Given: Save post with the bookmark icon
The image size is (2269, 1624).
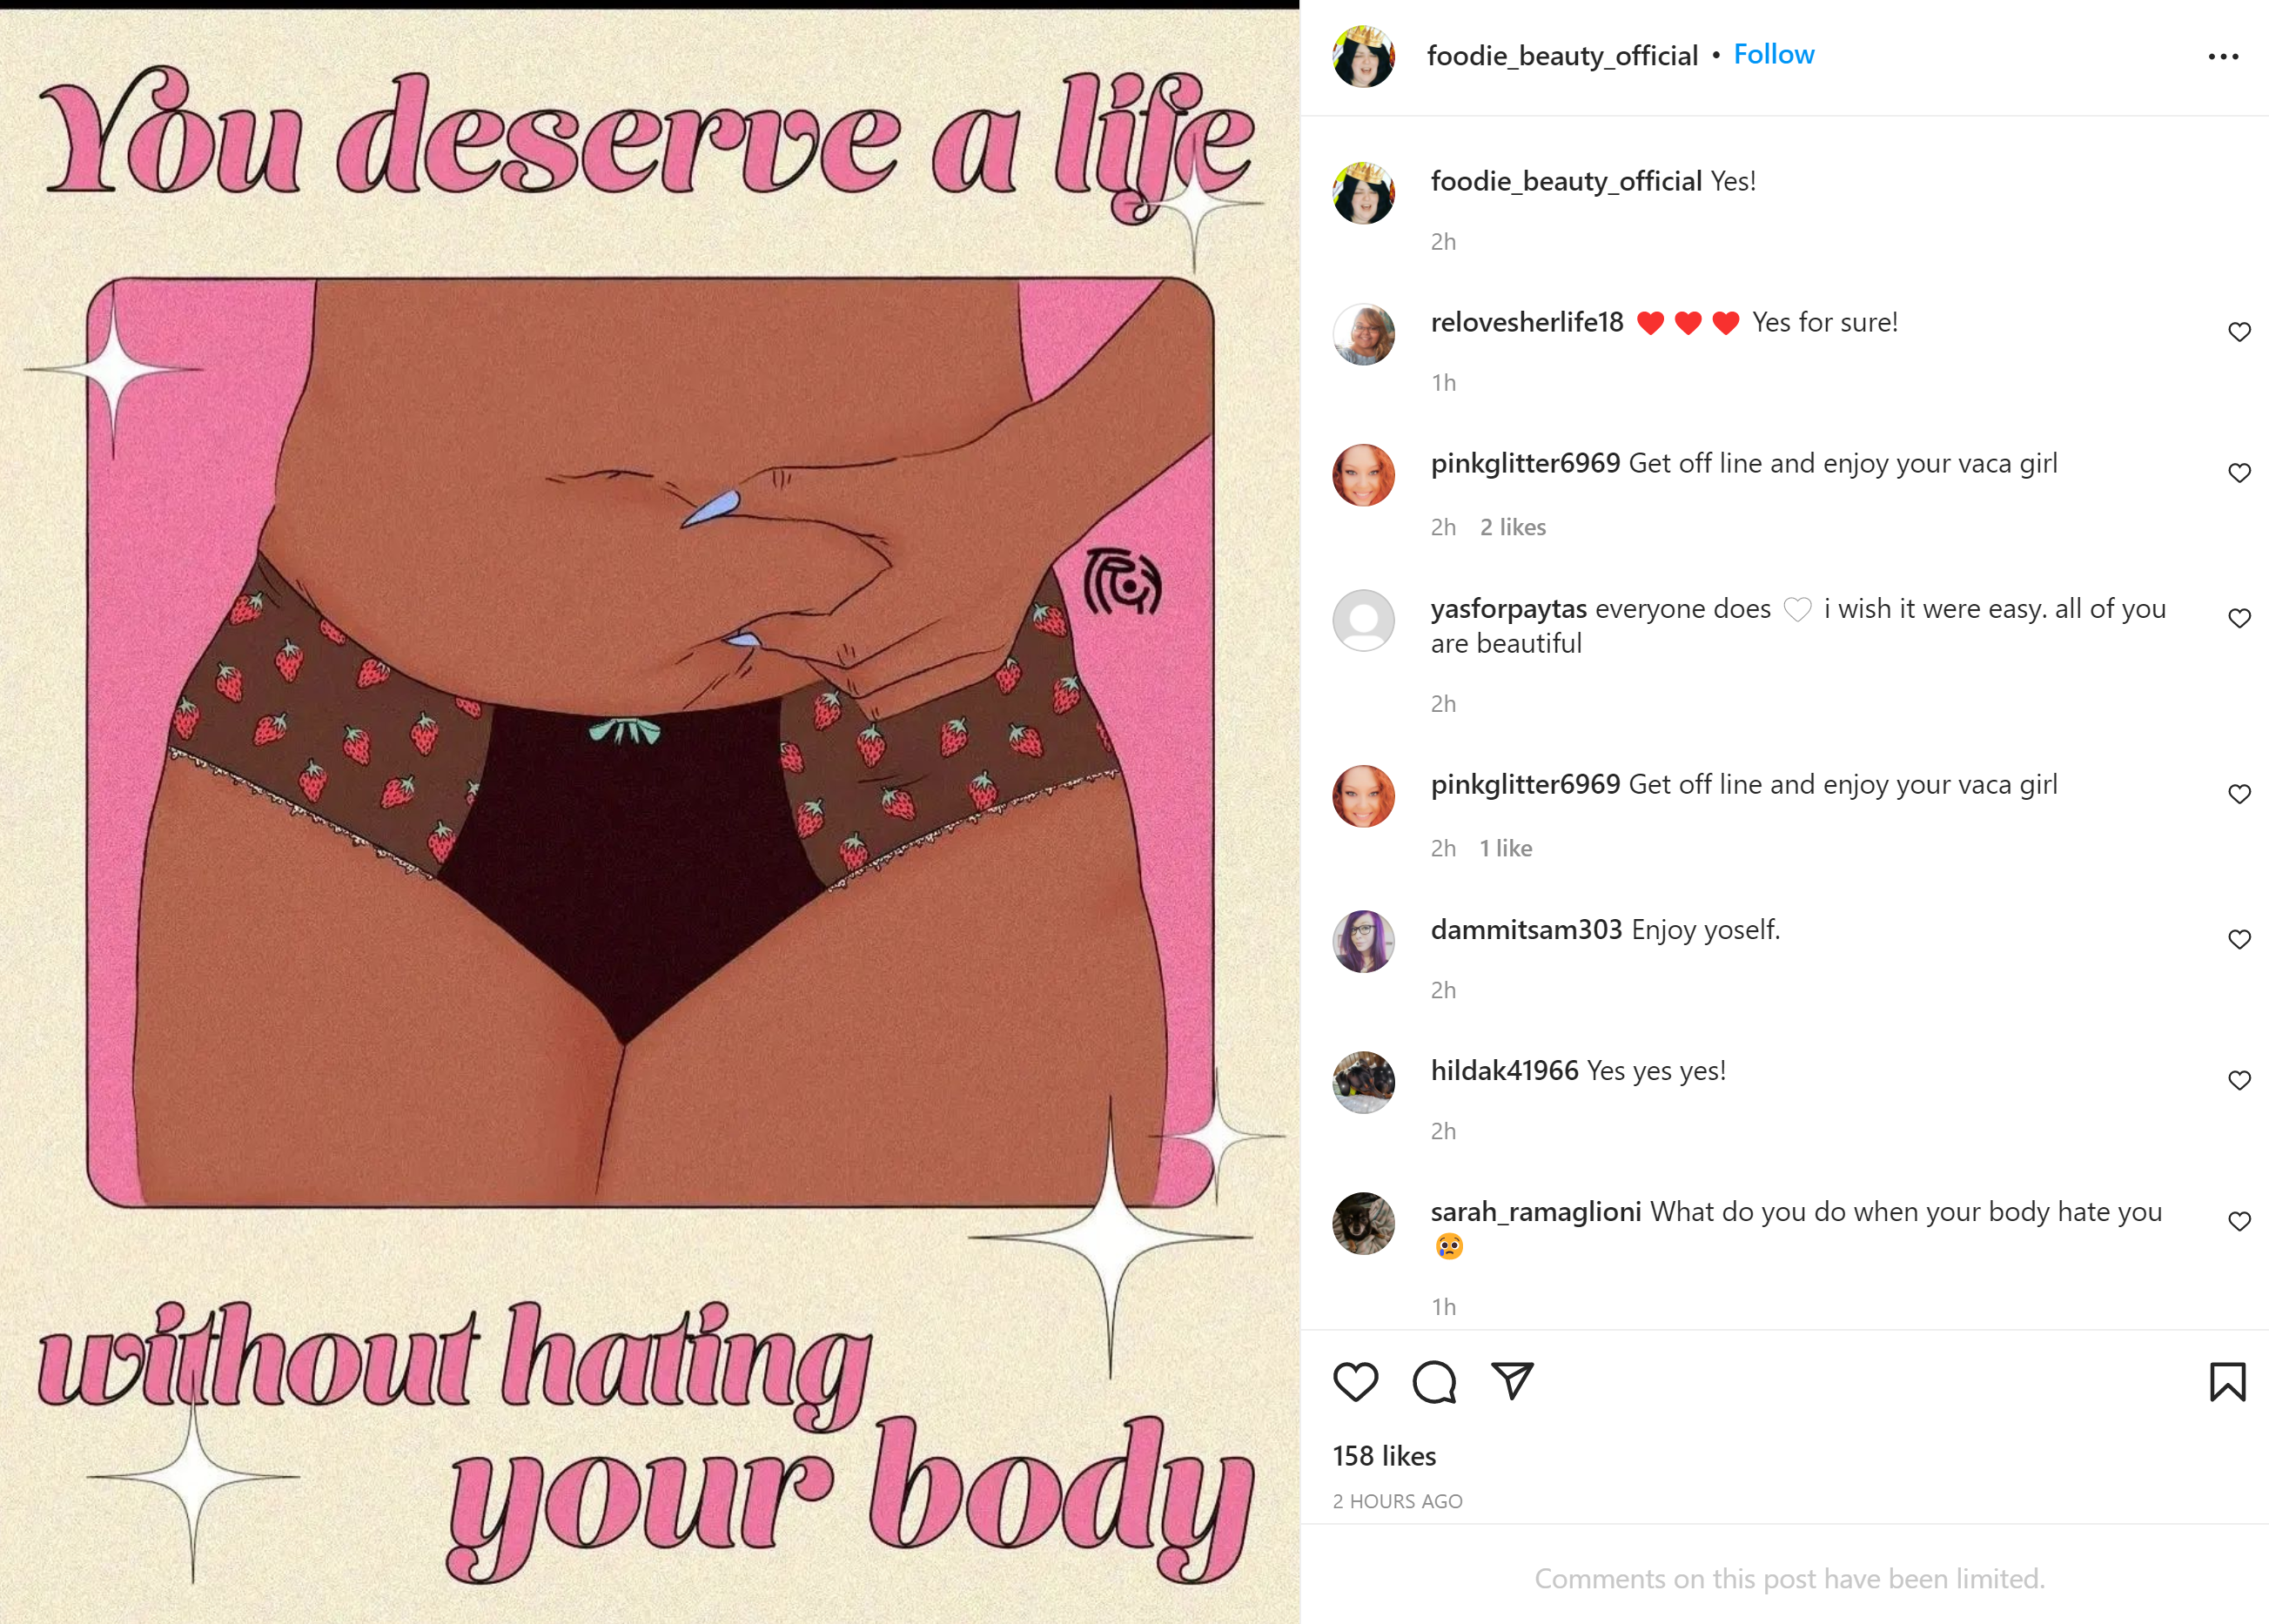Looking at the screenshot, I should coord(2227,1382).
